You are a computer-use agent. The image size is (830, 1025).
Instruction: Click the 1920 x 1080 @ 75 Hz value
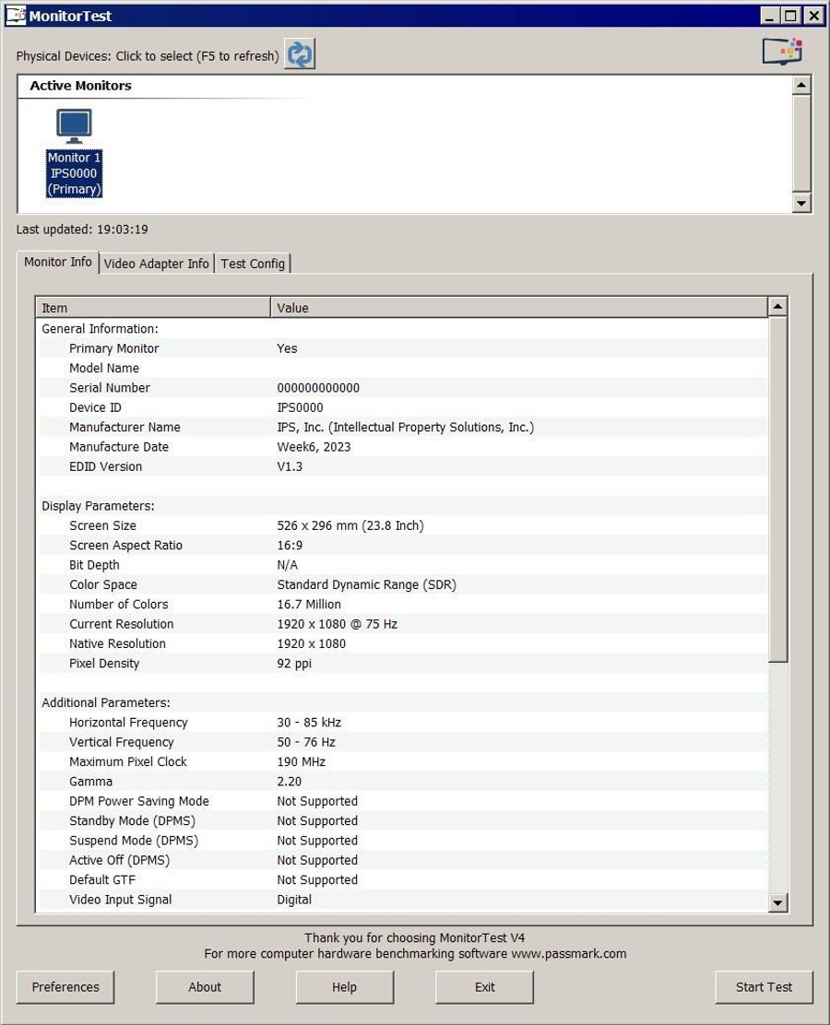[338, 624]
